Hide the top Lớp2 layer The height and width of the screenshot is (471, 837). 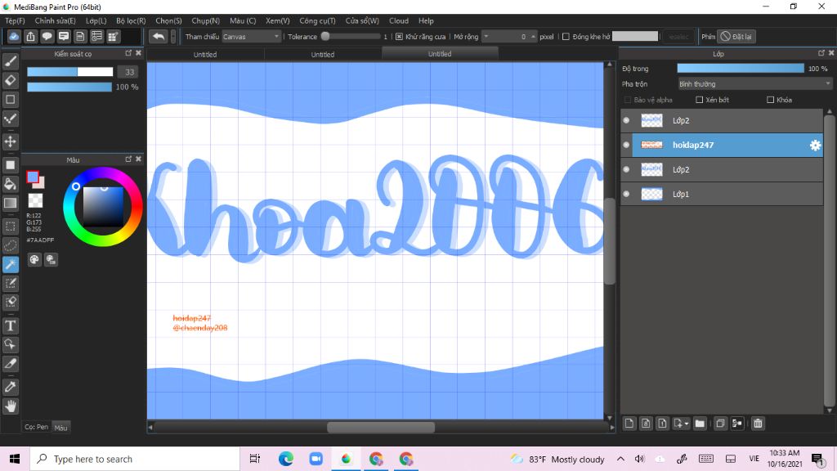click(626, 121)
